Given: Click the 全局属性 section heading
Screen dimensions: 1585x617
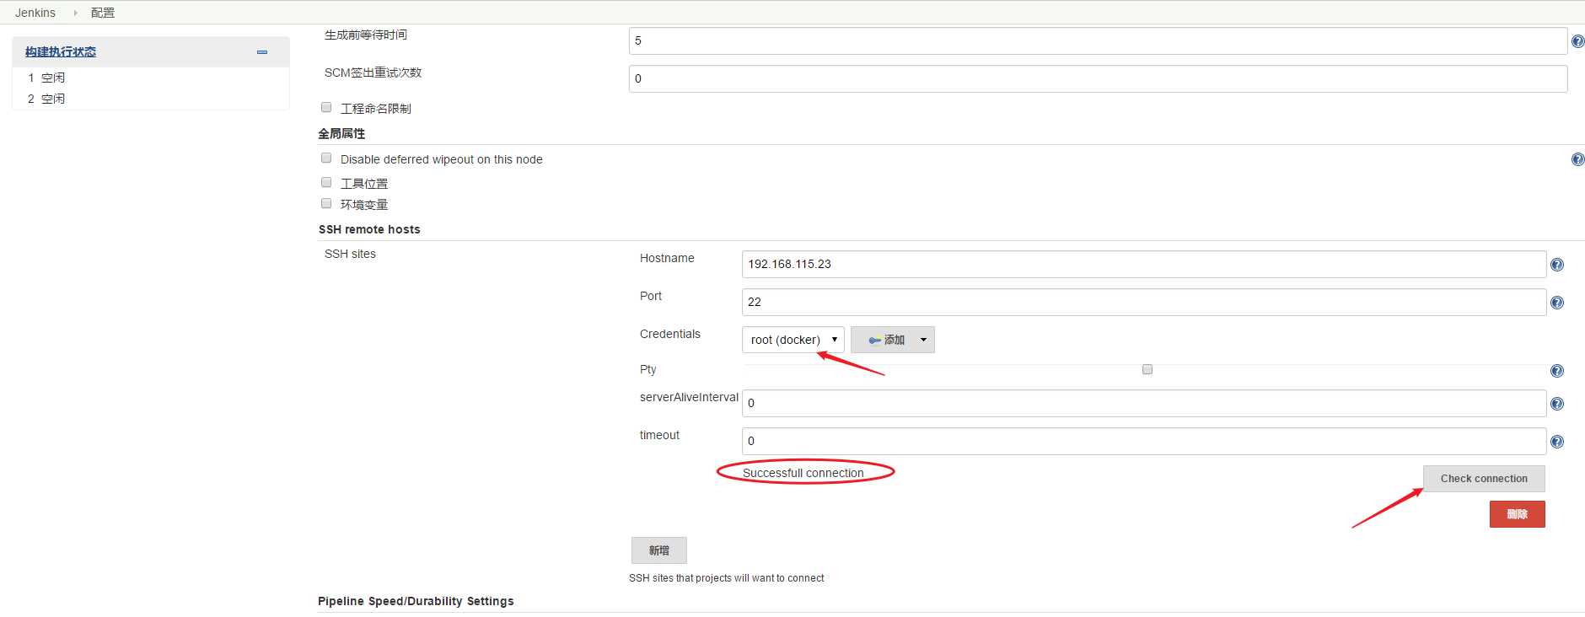Looking at the screenshot, I should point(341,133).
